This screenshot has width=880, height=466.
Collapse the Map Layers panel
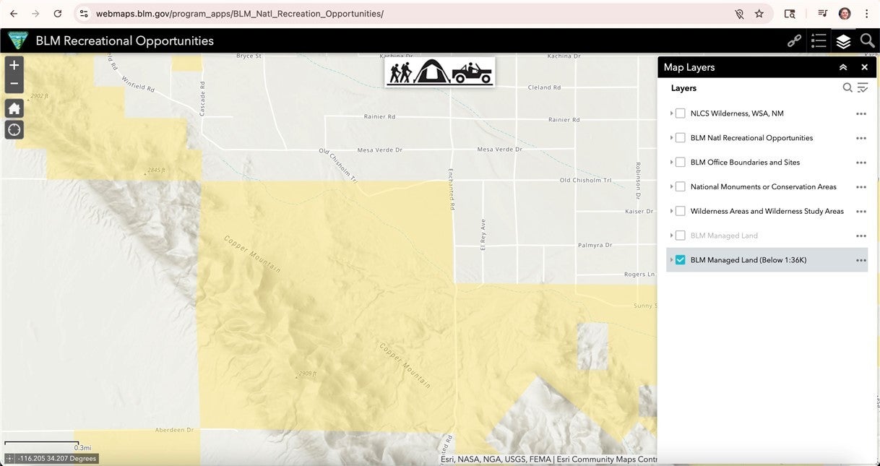tap(843, 67)
